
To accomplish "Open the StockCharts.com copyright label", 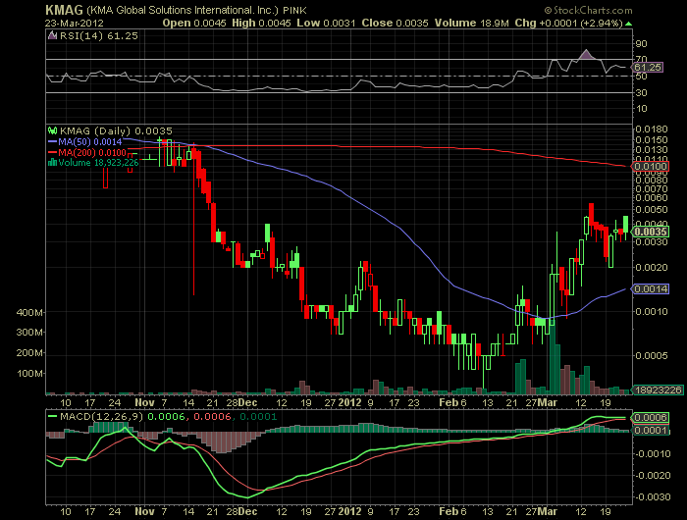I will (589, 10).
